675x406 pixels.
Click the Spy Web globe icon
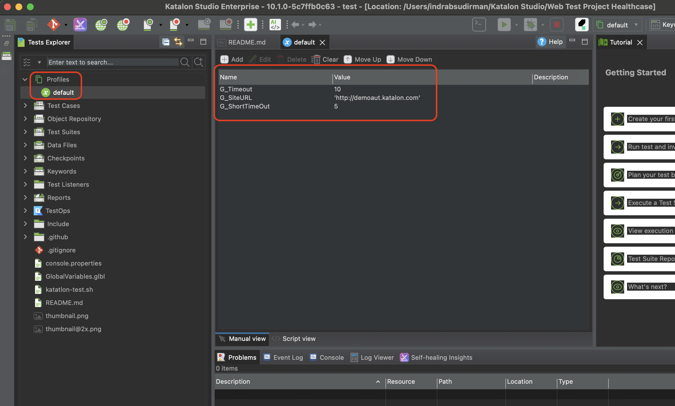(101, 25)
